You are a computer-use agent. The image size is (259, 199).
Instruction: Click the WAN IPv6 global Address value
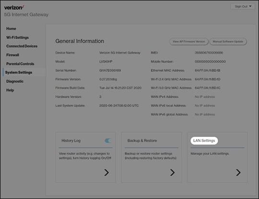pyautogui.click(x=205, y=114)
